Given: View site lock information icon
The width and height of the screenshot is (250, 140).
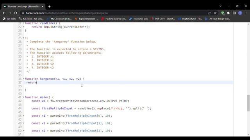Looking at the screenshot, I should tap(23, 13).
